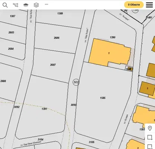Image resolution: width=155 pixels, height=149 pixels.
Task: Choose the bottom rectangle selection tool
Action: click(x=150, y=146)
